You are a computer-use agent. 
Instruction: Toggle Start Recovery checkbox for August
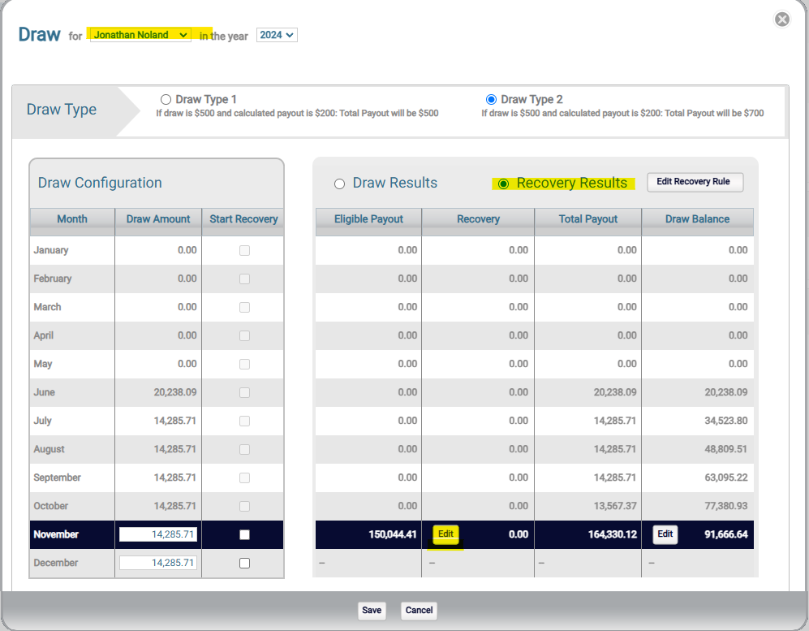(x=244, y=449)
